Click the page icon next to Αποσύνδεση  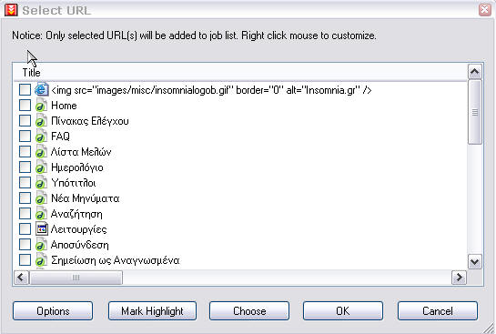pos(41,245)
